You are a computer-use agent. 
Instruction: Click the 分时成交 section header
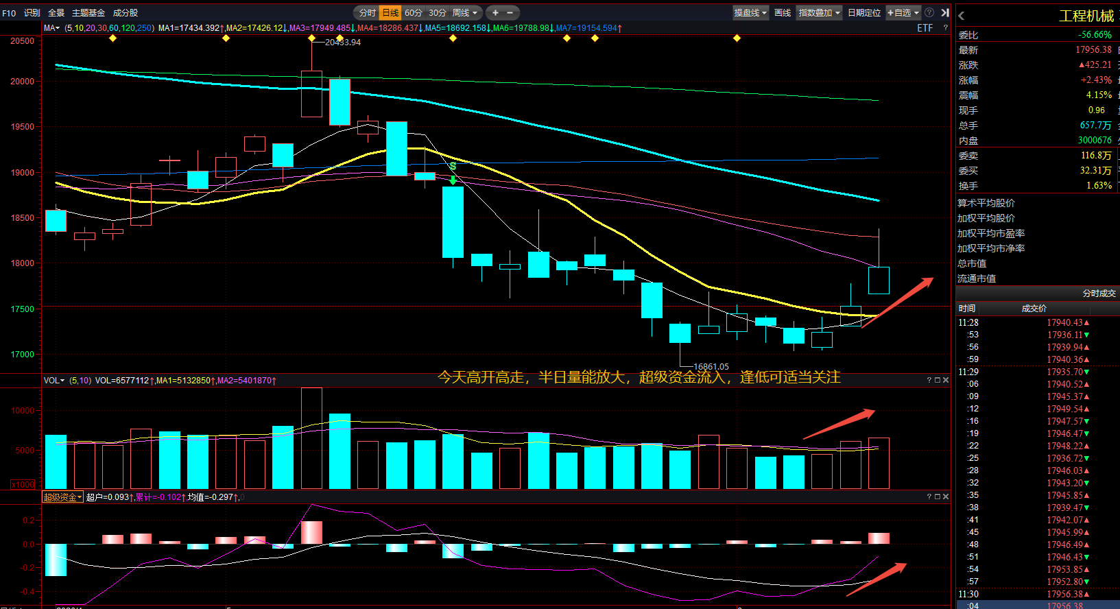pyautogui.click(x=1099, y=293)
